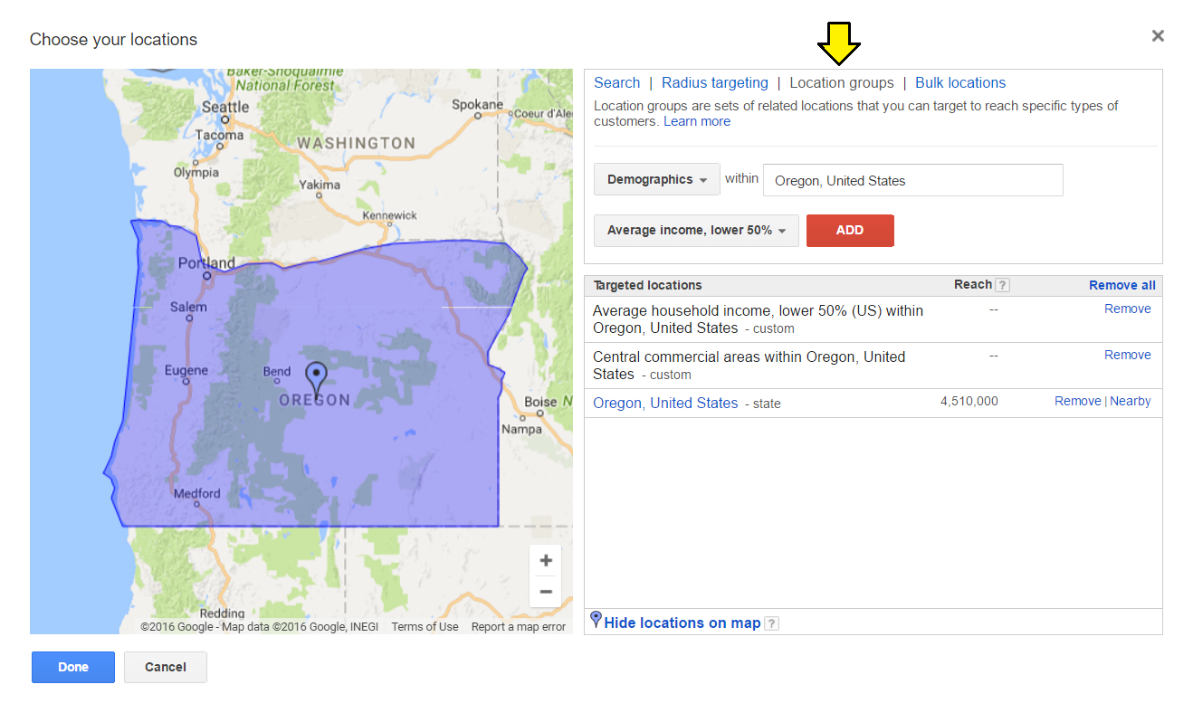Remove Average household income location
This screenshot has width=1193, height=713.
(1128, 309)
